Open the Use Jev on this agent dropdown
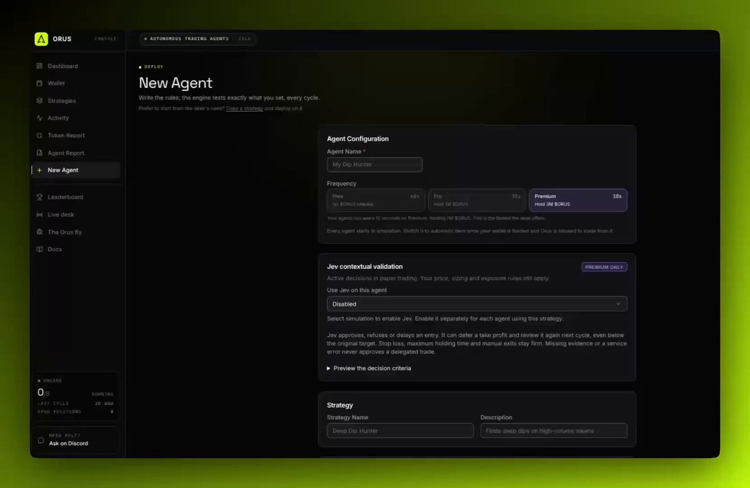This screenshot has height=488, width=750. click(477, 304)
